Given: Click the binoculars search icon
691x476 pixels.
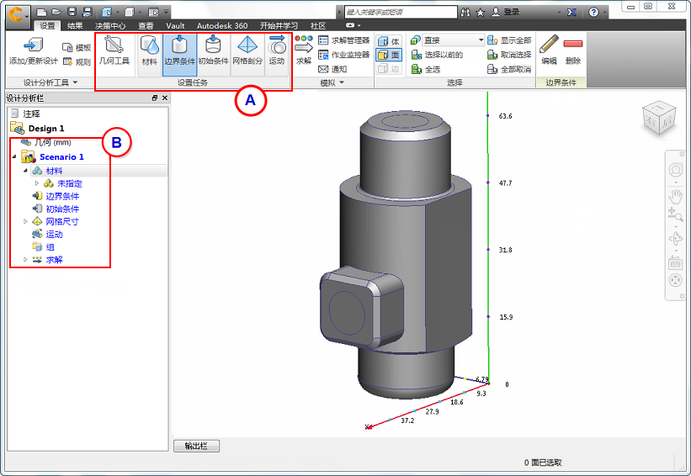Looking at the screenshot, I should point(465,13).
